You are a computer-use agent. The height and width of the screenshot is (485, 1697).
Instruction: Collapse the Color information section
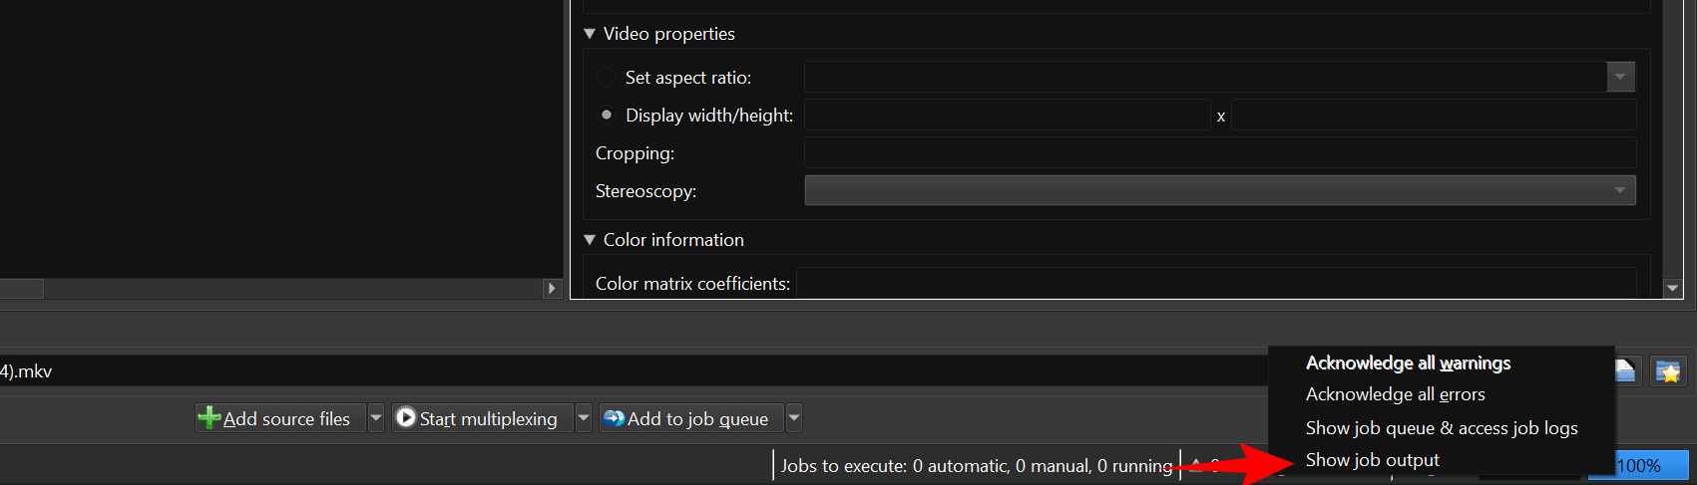point(590,239)
